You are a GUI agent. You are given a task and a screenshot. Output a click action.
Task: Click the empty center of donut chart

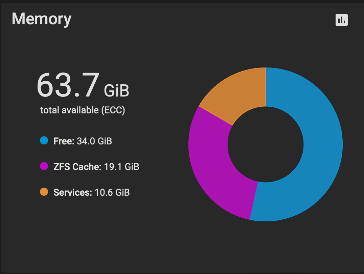[266, 144]
